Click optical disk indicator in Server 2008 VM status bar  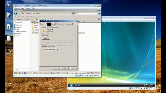78,76
